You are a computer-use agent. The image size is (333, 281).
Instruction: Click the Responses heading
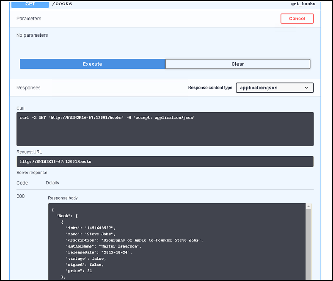point(28,88)
